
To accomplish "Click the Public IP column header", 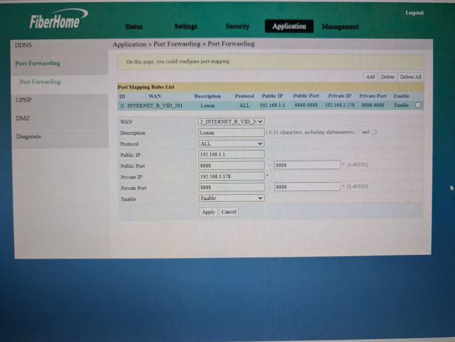I will [272, 96].
